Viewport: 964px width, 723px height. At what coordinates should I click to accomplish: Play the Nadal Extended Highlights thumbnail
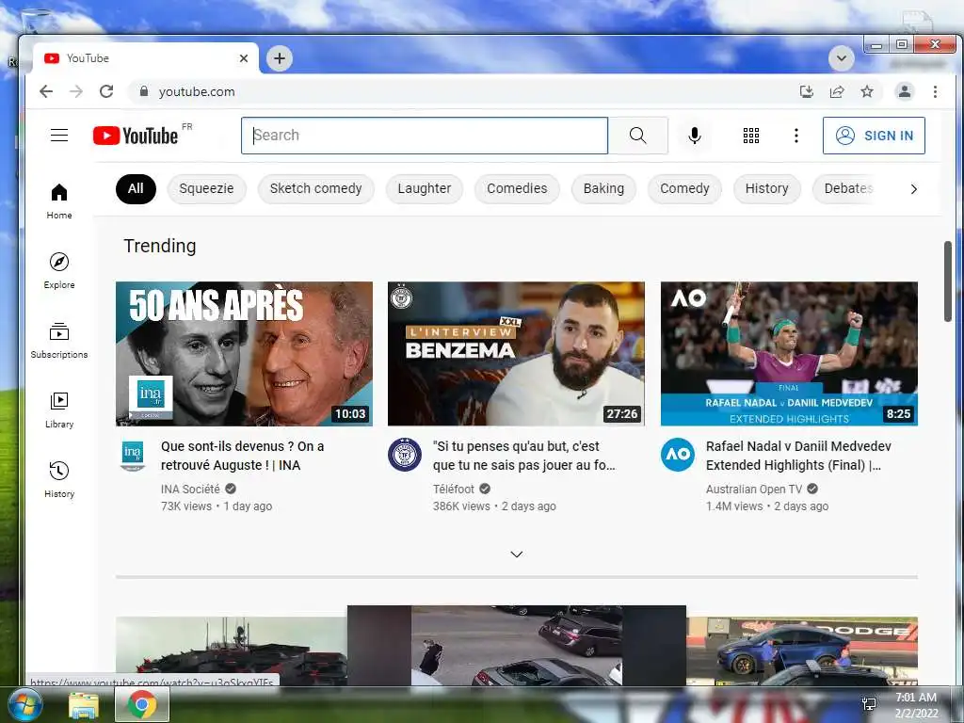(789, 354)
